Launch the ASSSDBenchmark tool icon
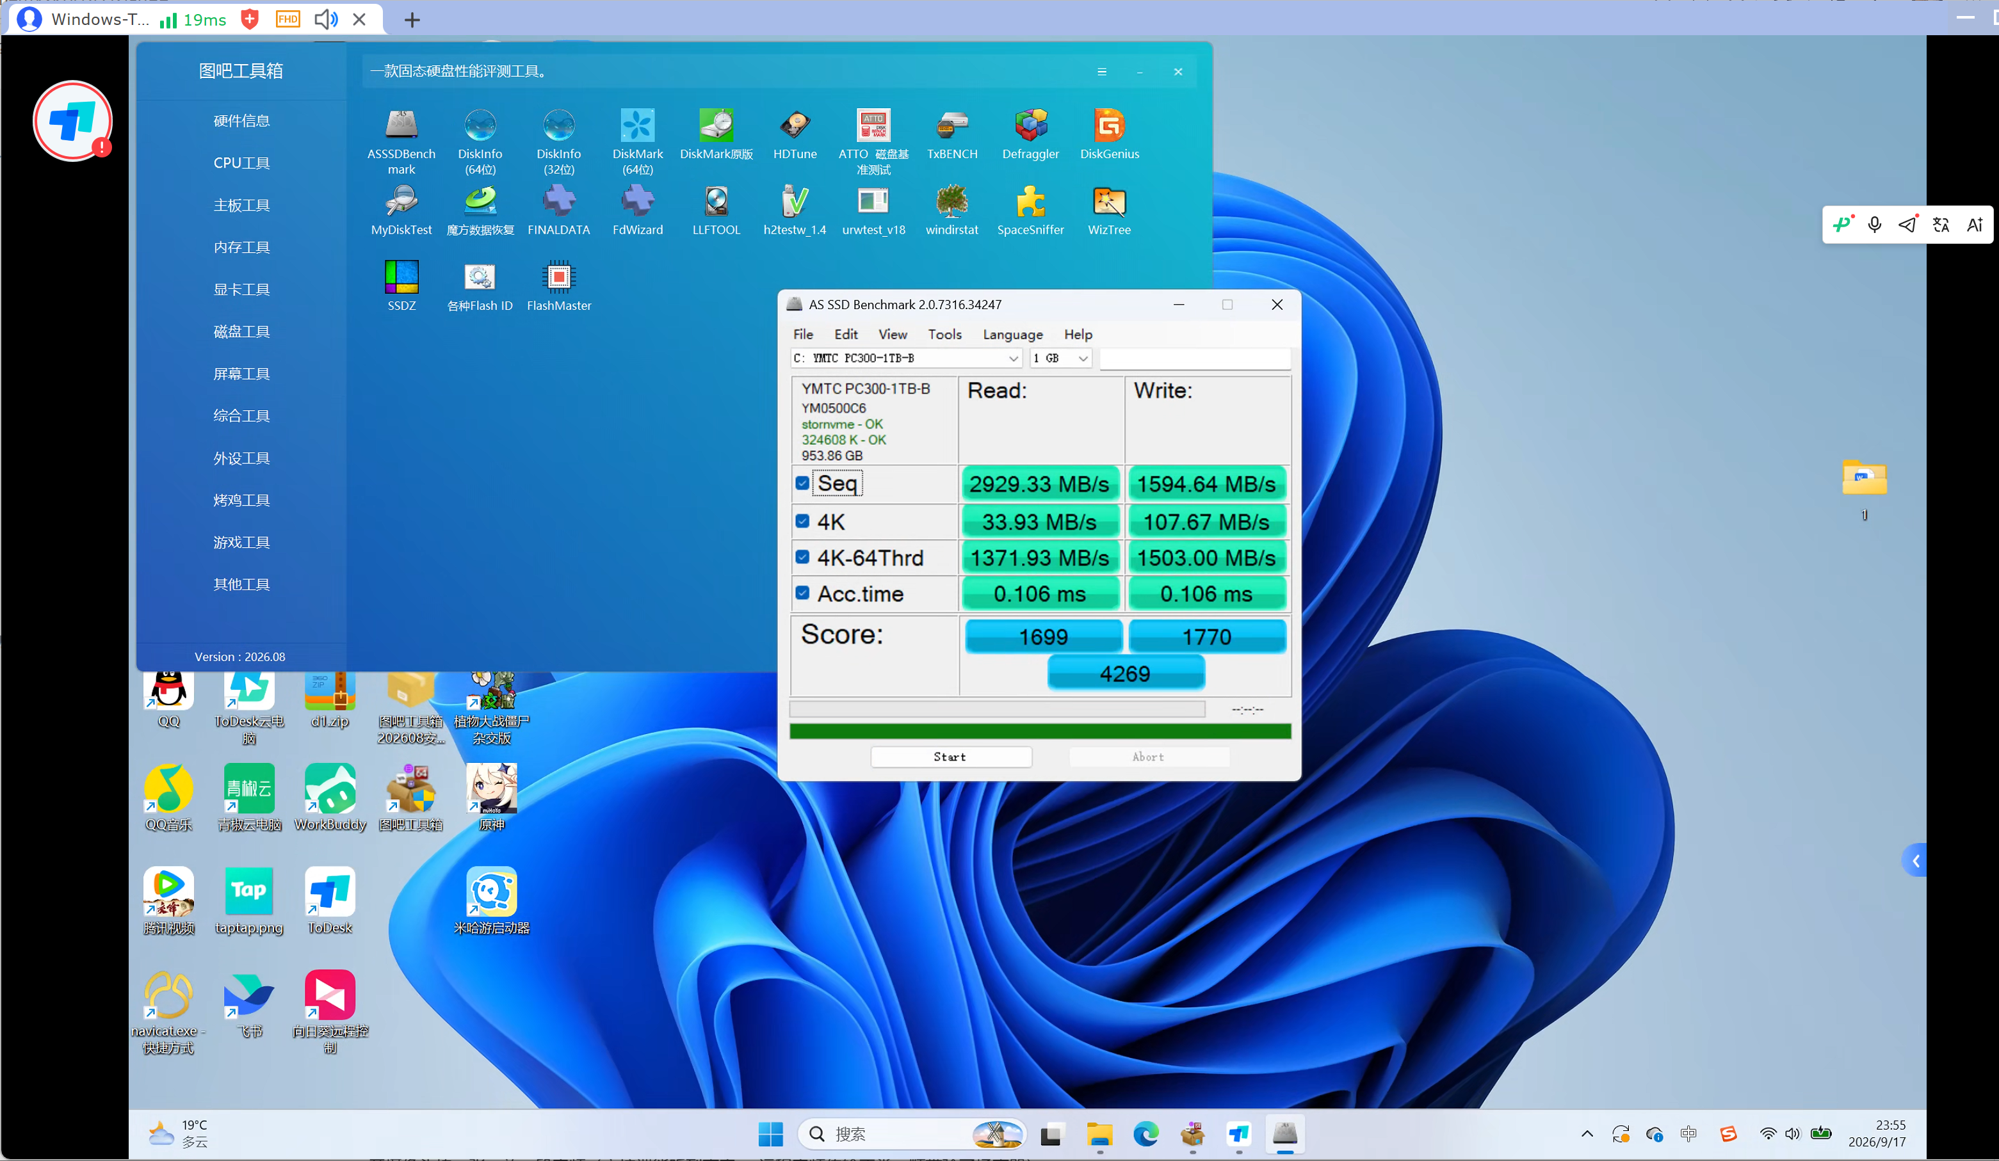Viewport: 1999px width, 1161px height. pyautogui.click(x=401, y=125)
